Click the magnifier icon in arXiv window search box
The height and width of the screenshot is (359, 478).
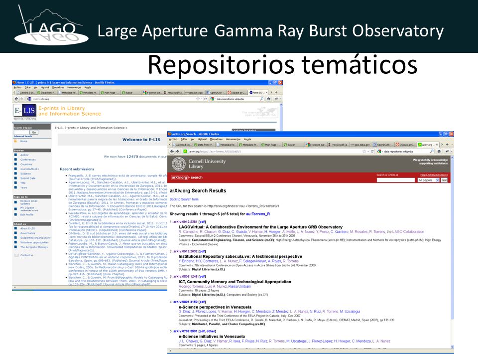pos(432,152)
